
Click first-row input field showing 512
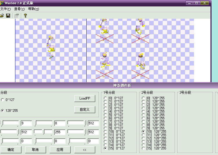[93, 123]
